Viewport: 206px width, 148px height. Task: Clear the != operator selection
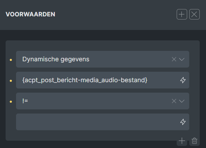click(x=174, y=101)
